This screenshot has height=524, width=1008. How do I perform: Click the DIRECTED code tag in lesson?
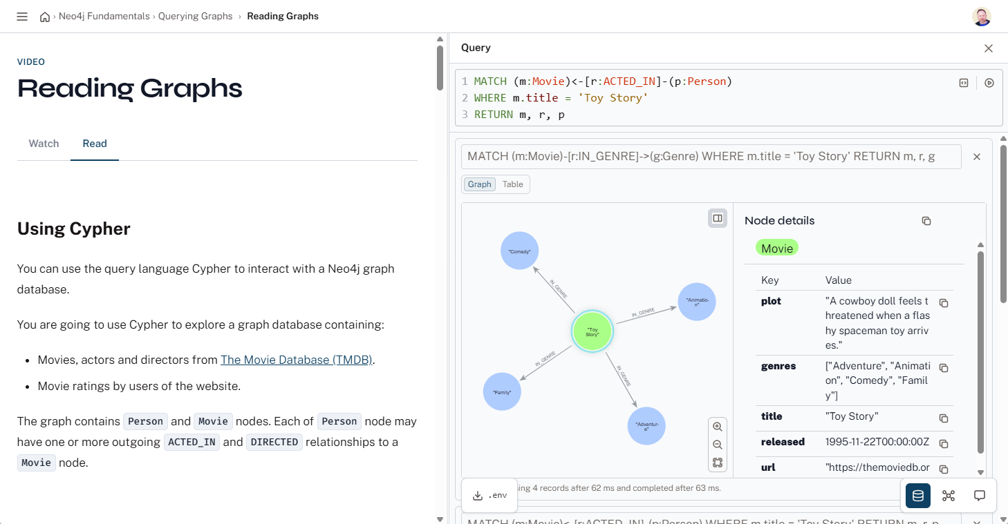pos(274,442)
